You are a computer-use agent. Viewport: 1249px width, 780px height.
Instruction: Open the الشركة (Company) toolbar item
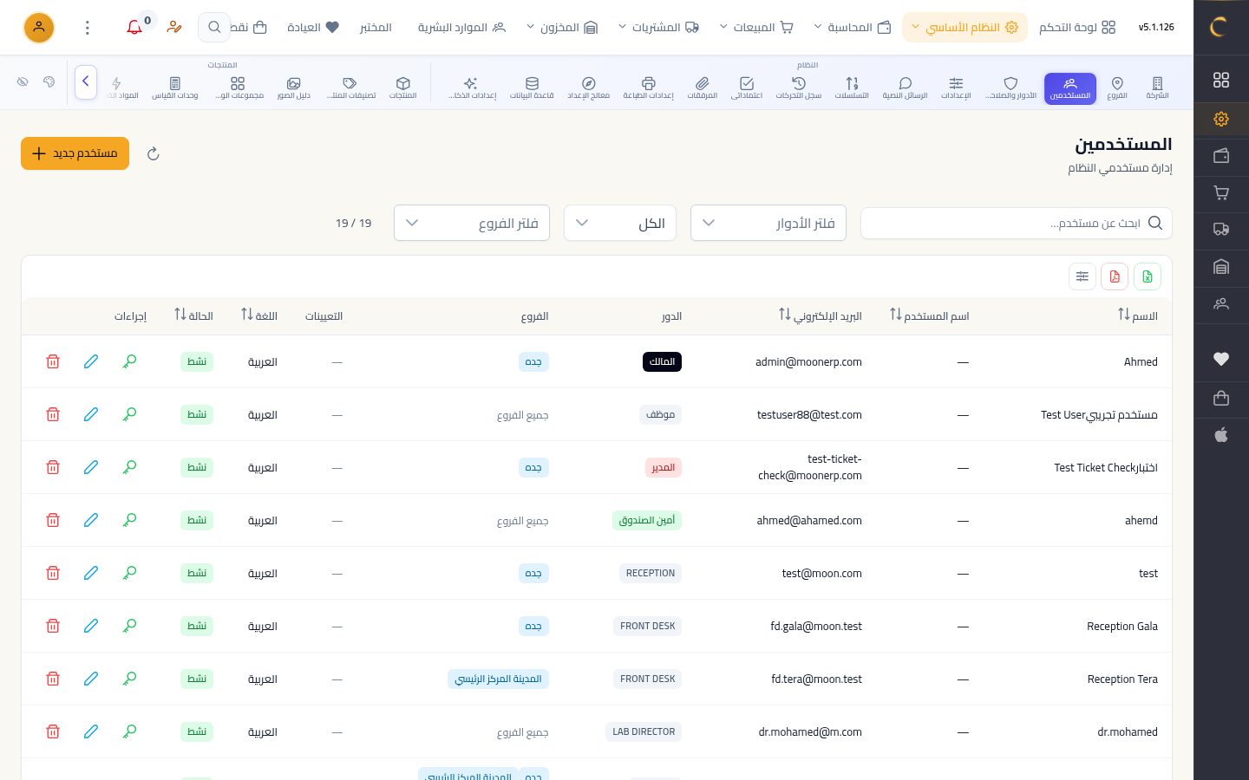(x=1157, y=88)
